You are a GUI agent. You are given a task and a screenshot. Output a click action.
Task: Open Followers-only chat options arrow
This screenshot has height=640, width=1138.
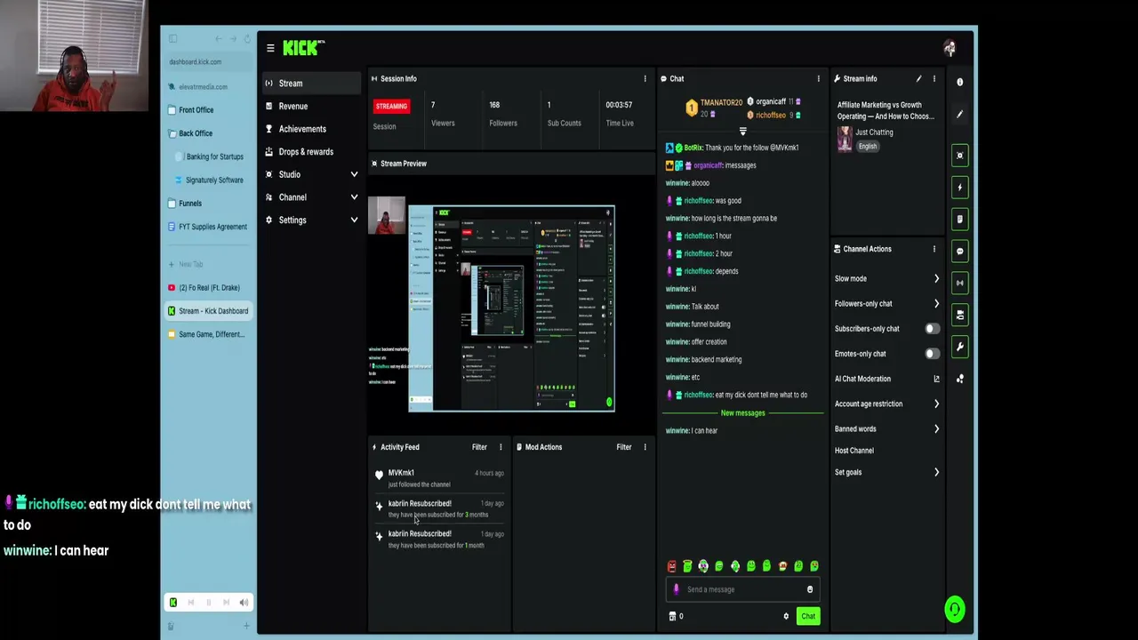pyautogui.click(x=936, y=304)
